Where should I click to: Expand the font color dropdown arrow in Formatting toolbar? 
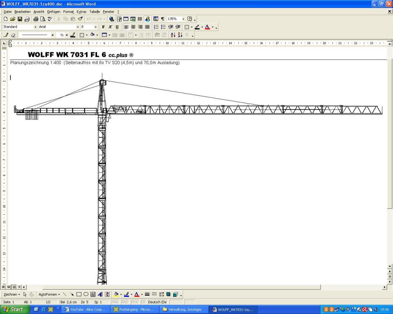pyautogui.click(x=212, y=27)
